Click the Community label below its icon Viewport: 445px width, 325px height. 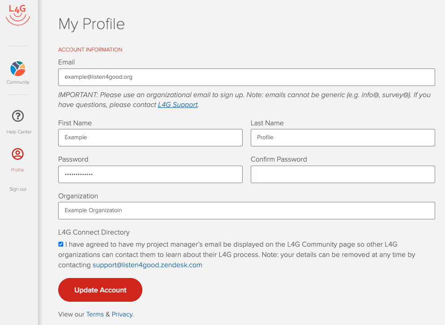18,82
